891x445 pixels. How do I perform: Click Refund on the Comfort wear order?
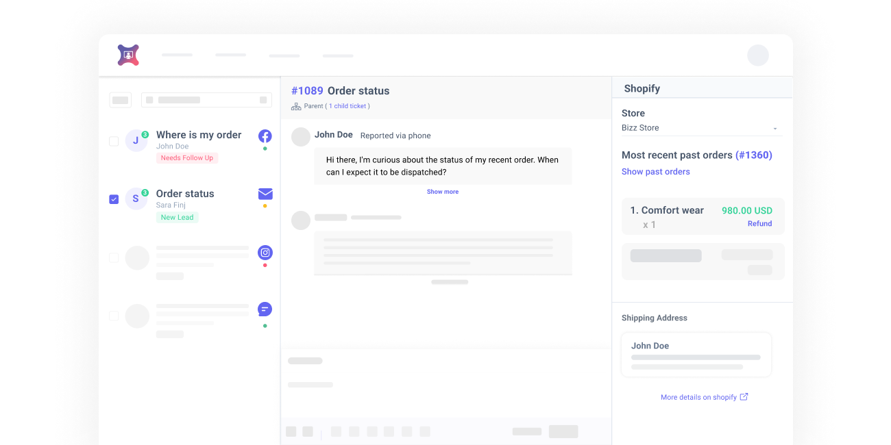coord(759,224)
